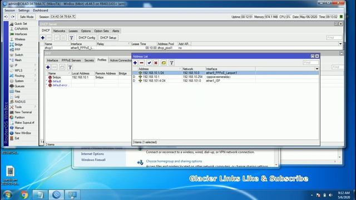Open Switch in sidebar

point(18,55)
